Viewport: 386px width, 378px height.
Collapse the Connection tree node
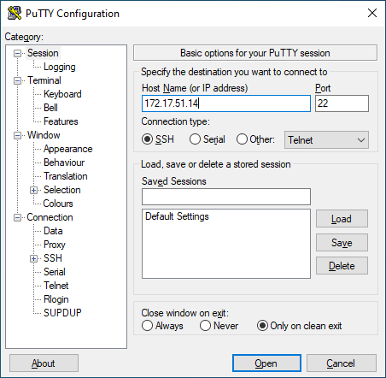(18, 217)
